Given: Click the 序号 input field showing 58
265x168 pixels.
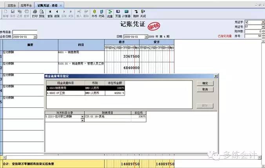Looking at the screenshot, I should click(x=253, y=36).
